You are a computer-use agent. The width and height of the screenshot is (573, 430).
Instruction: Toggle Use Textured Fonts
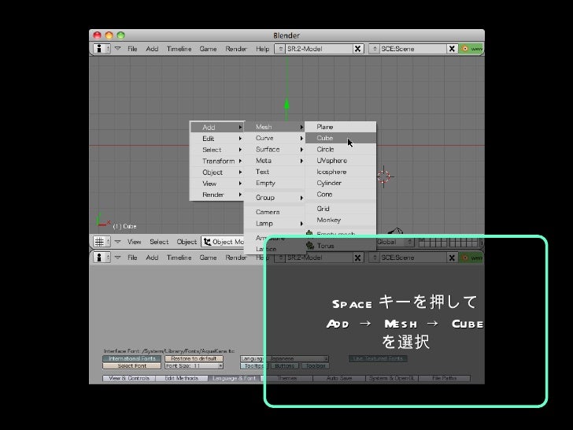pyautogui.click(x=378, y=358)
